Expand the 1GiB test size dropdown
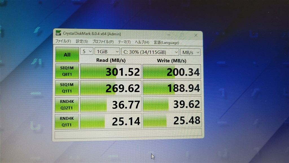The image size is (289, 163). [108, 52]
